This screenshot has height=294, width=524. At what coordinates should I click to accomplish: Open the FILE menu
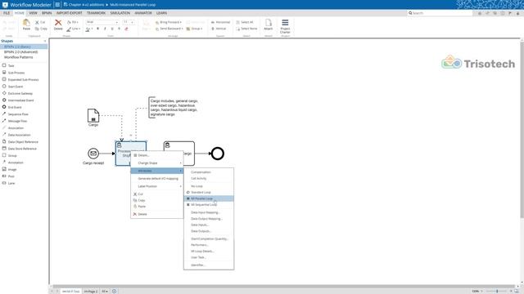click(x=7, y=13)
